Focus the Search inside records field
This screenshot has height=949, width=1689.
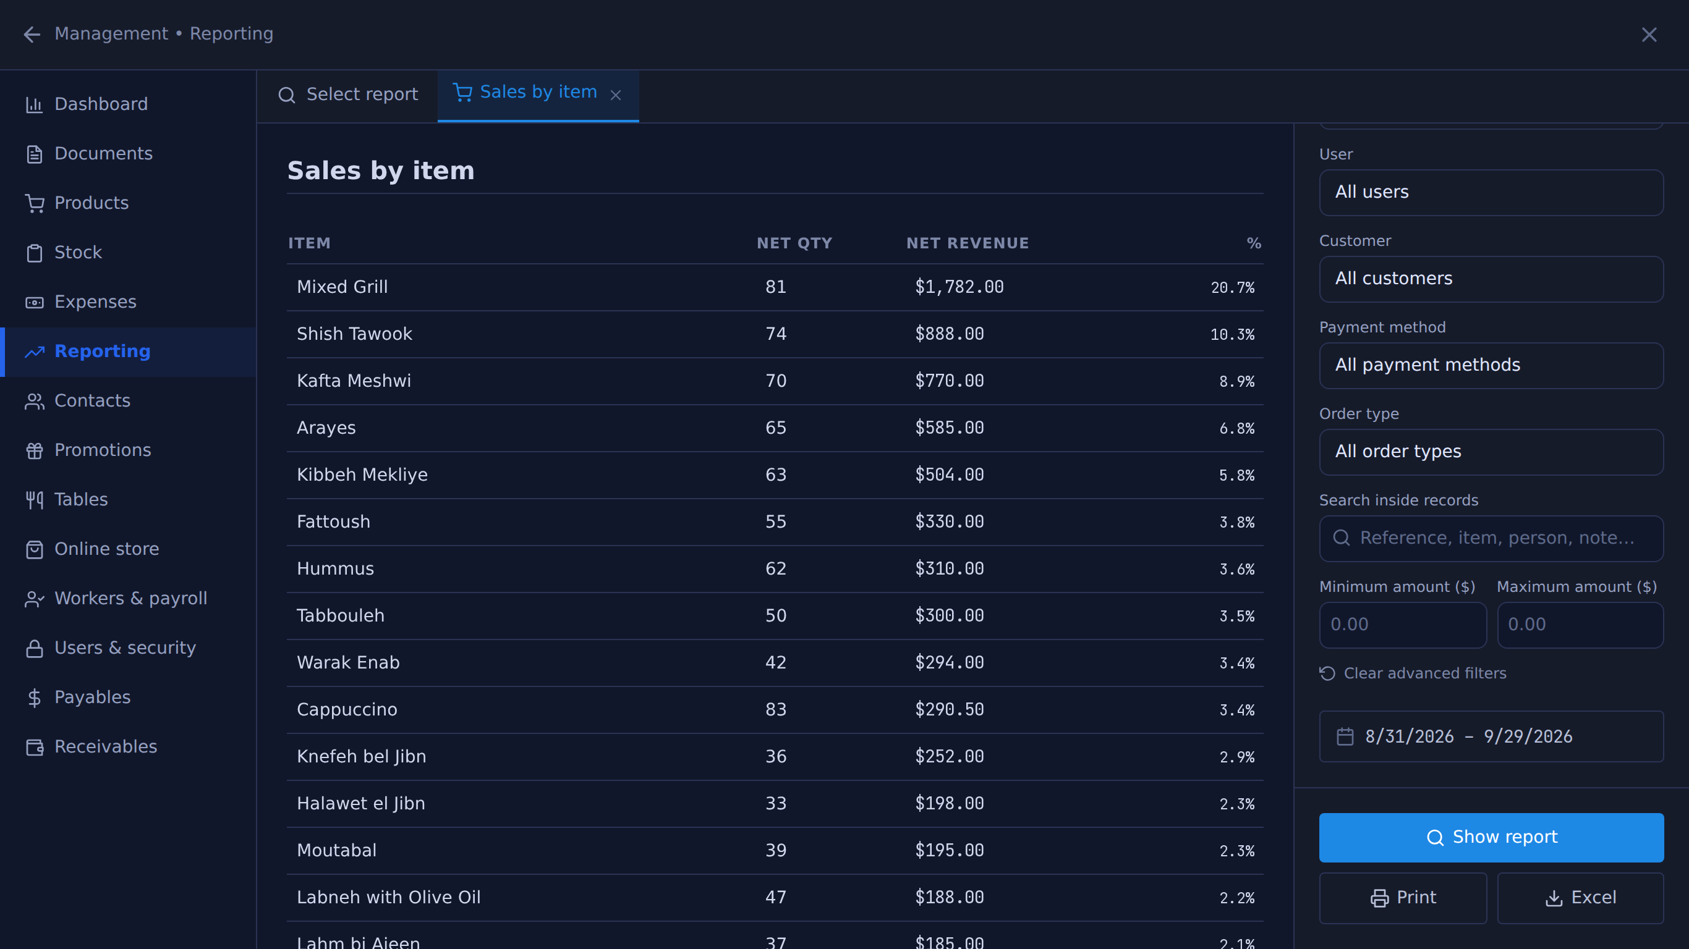click(x=1491, y=538)
